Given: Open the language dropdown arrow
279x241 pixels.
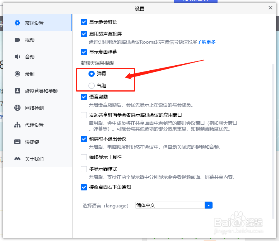Looking at the screenshot, I should (209, 205).
